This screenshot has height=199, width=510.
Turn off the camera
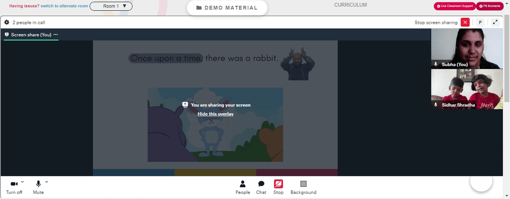14,187
